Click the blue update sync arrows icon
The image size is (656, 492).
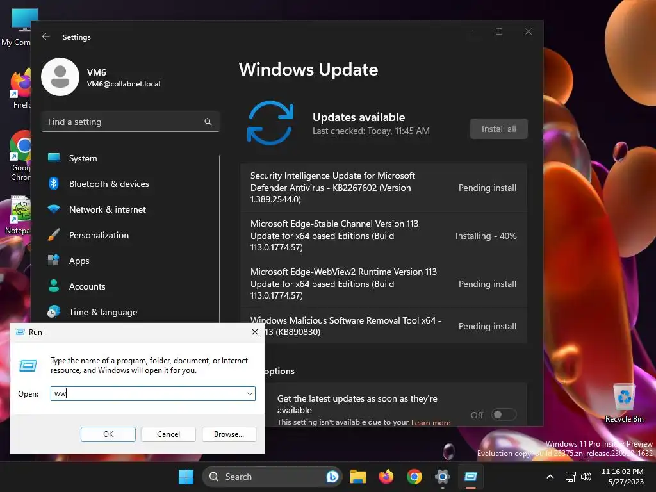tap(270, 123)
